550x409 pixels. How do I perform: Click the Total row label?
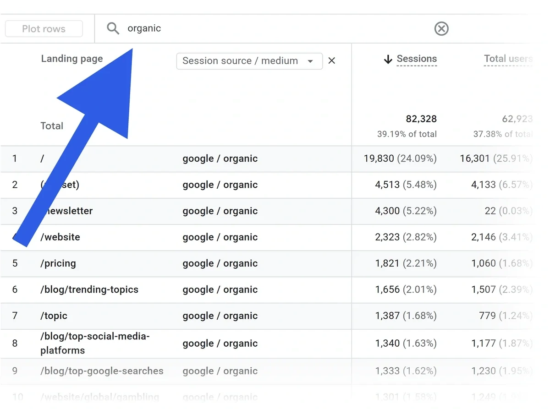pos(52,126)
